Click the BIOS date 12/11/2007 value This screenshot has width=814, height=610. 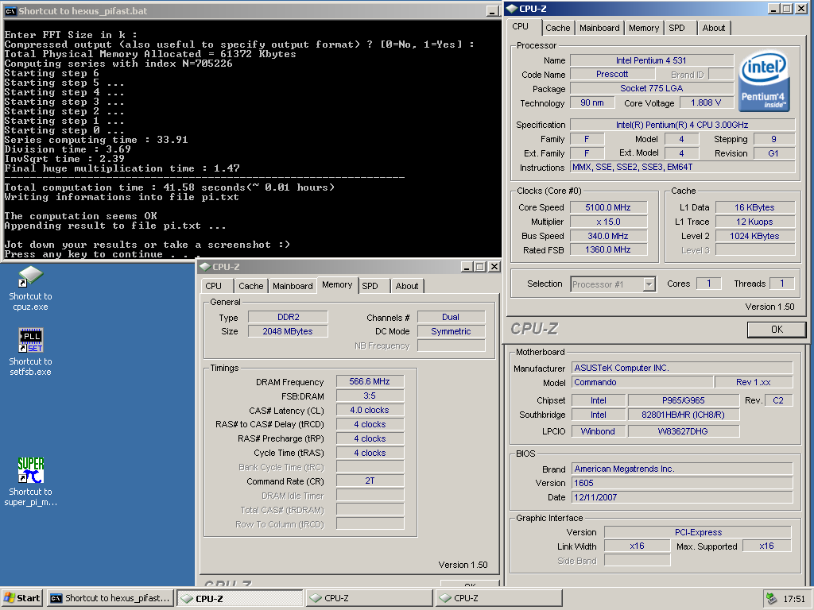click(x=682, y=497)
